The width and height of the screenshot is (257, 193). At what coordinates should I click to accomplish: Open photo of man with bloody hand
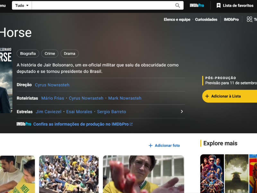pos(143,174)
